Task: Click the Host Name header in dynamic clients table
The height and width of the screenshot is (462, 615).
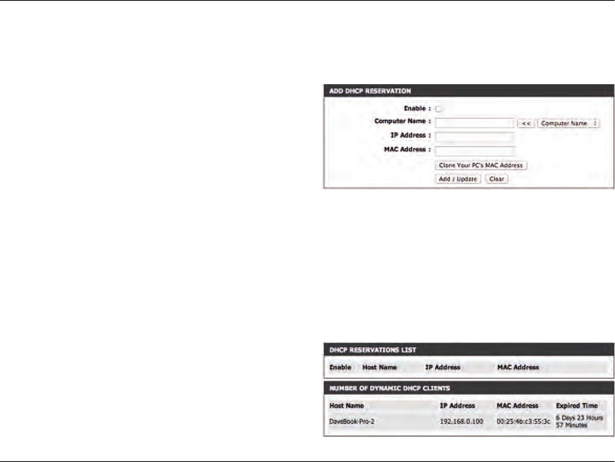Action: point(347,406)
